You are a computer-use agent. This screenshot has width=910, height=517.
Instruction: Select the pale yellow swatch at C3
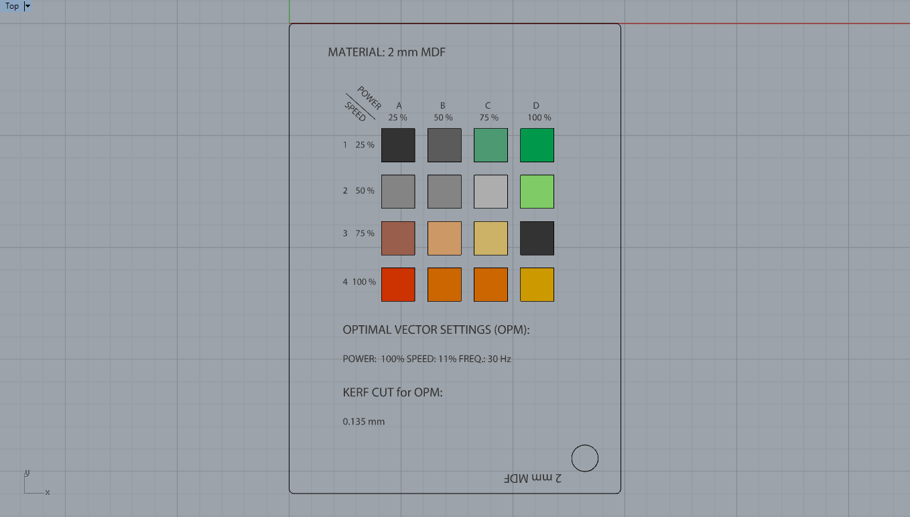(491, 238)
